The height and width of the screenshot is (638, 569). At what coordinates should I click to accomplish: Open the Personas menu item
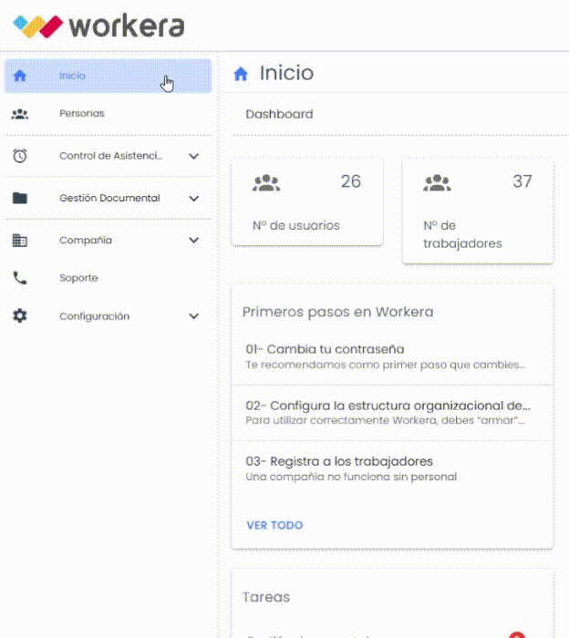(108, 114)
